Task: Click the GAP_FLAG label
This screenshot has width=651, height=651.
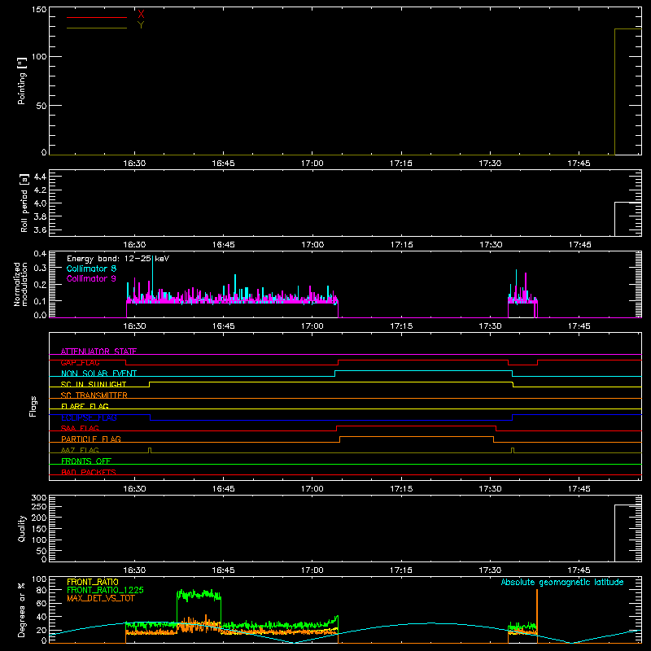Action: [x=80, y=362]
